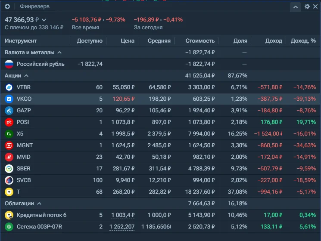The height and width of the screenshot is (241, 321).
Task: Select the VTBR ticker name
Action: pos(24,87)
